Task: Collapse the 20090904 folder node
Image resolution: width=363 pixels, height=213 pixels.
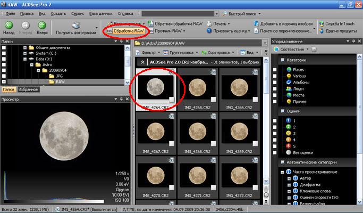Action: point(38,70)
